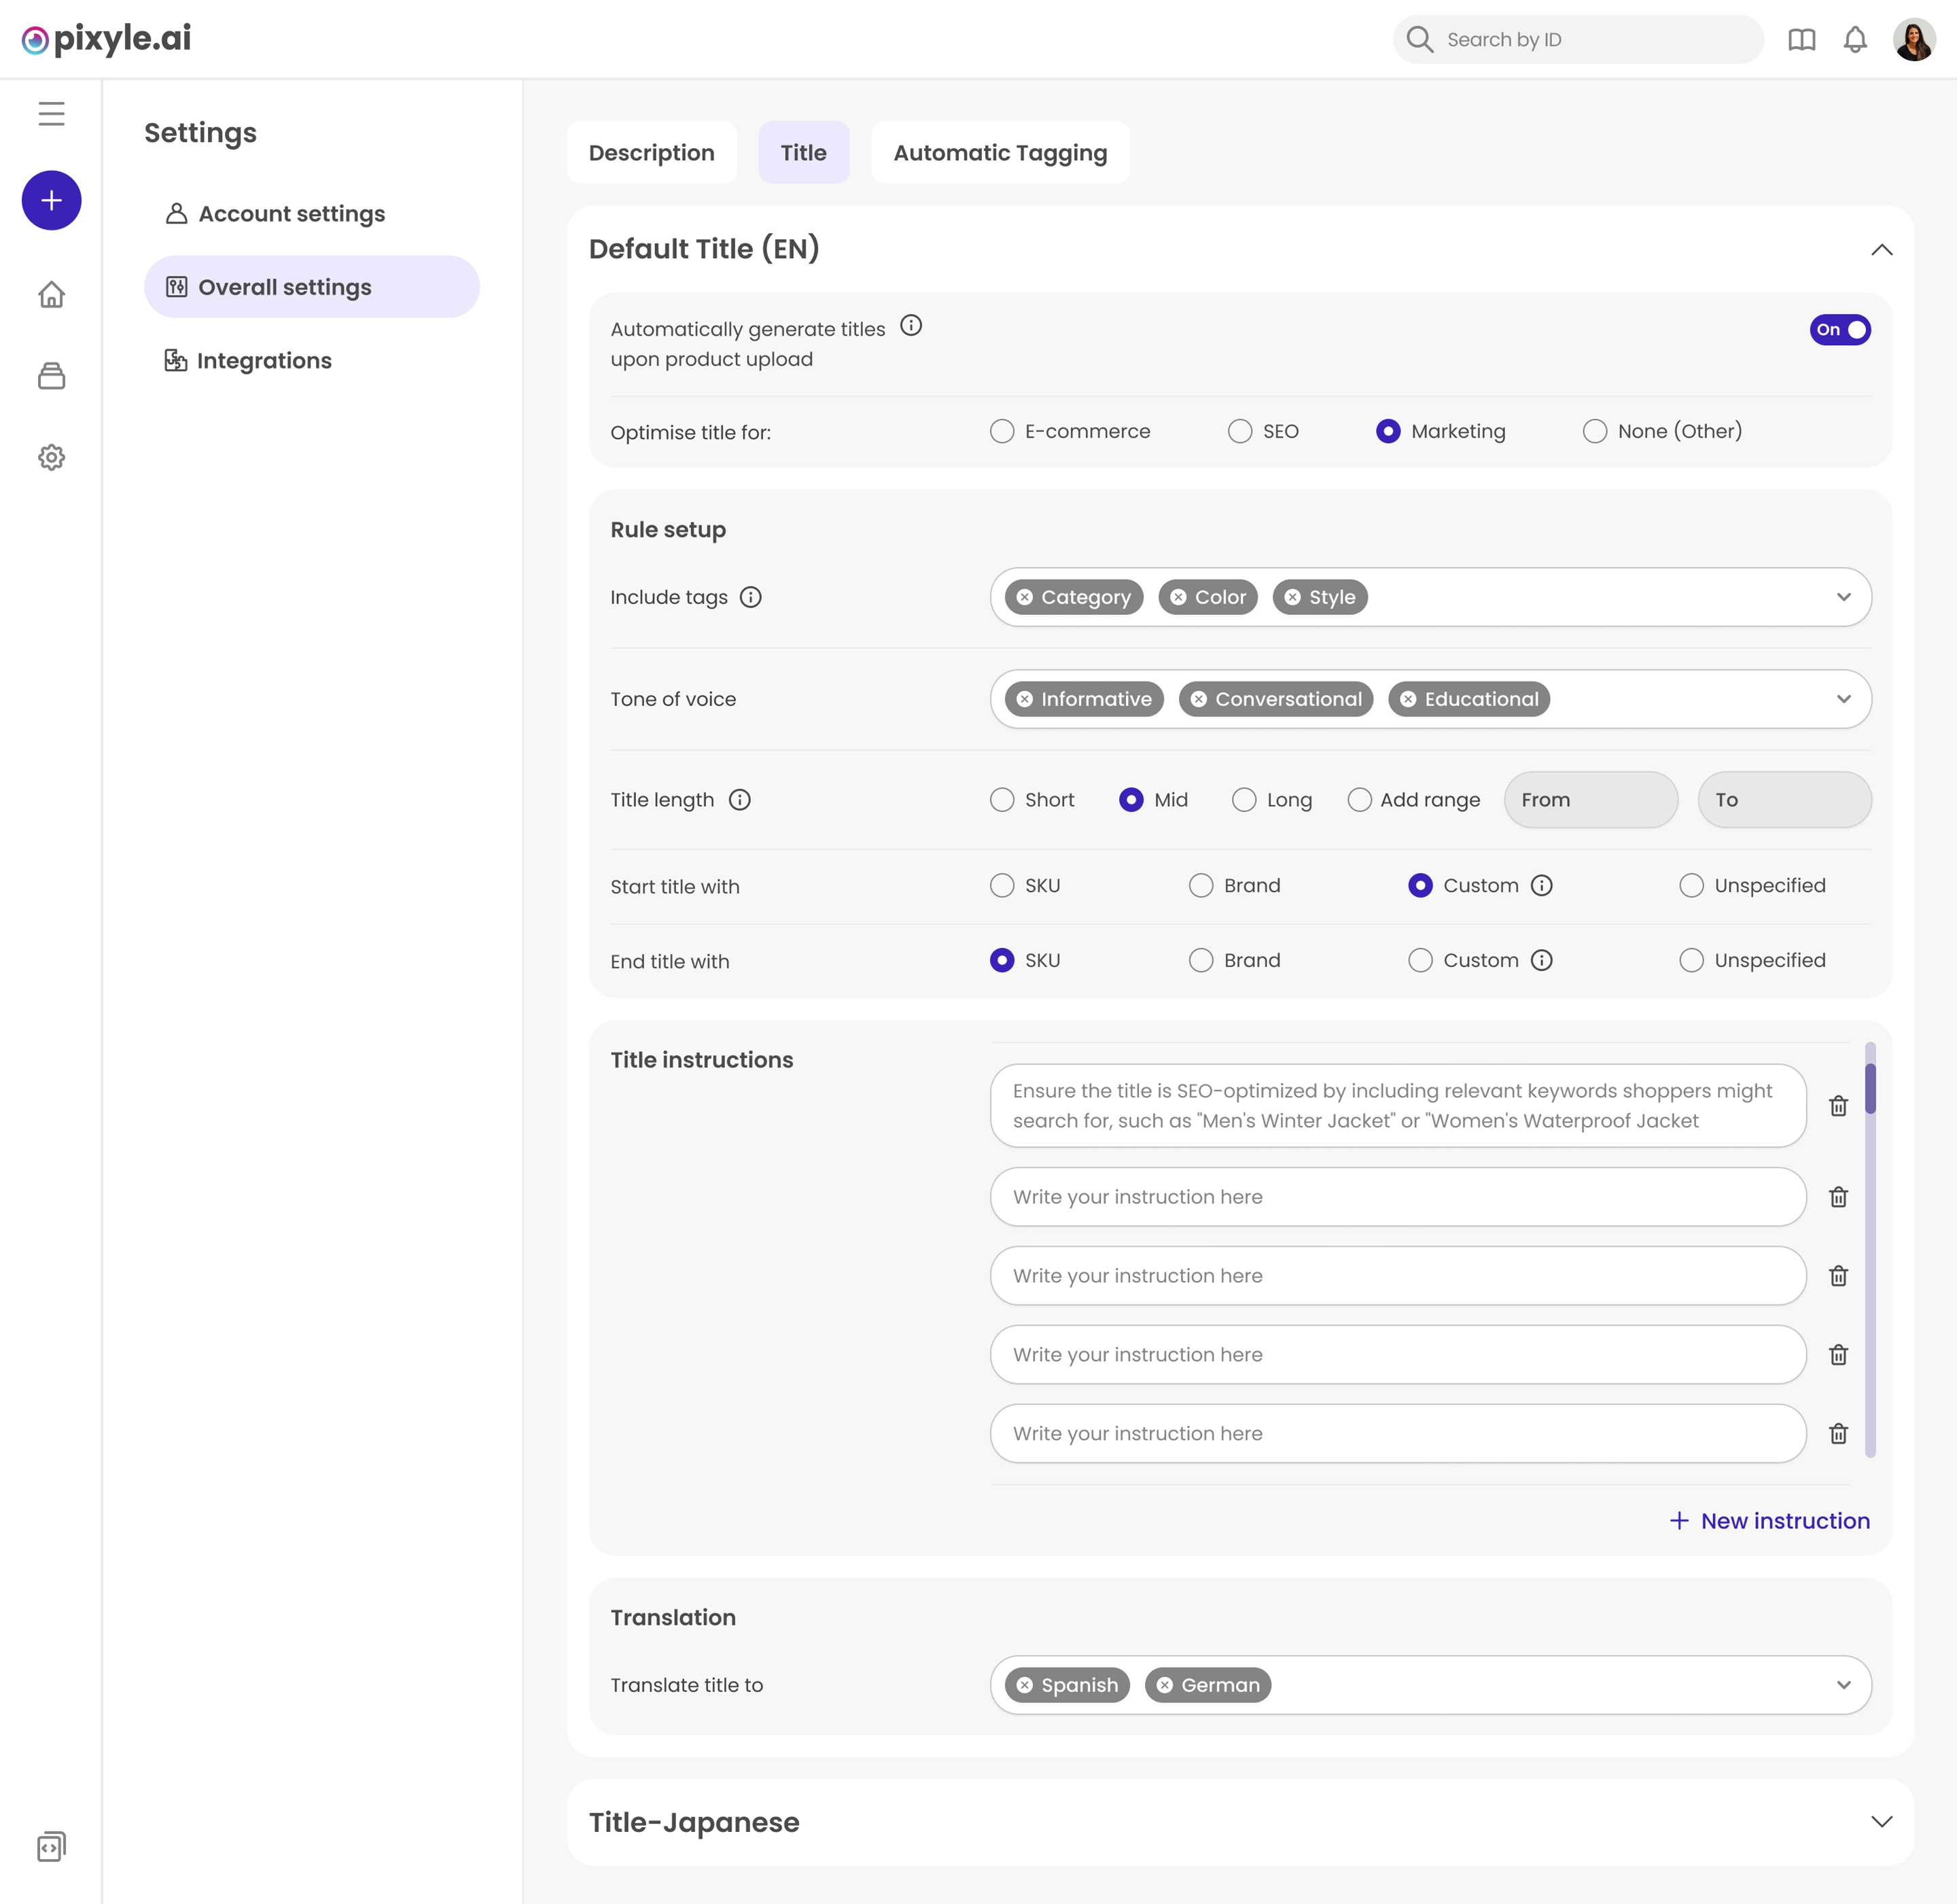The width and height of the screenshot is (1957, 1904).
Task: Start title with SKU
Action: click(x=1001, y=885)
